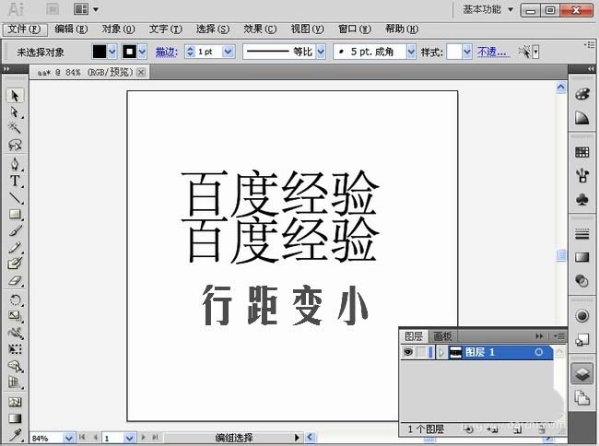This screenshot has height=446, width=599.
Task: Select the Eyedropper tool
Action: point(15,435)
